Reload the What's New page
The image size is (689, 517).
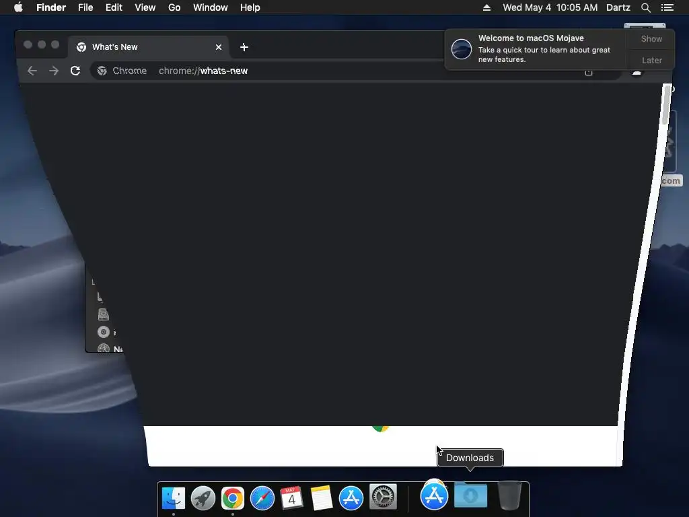[75, 70]
